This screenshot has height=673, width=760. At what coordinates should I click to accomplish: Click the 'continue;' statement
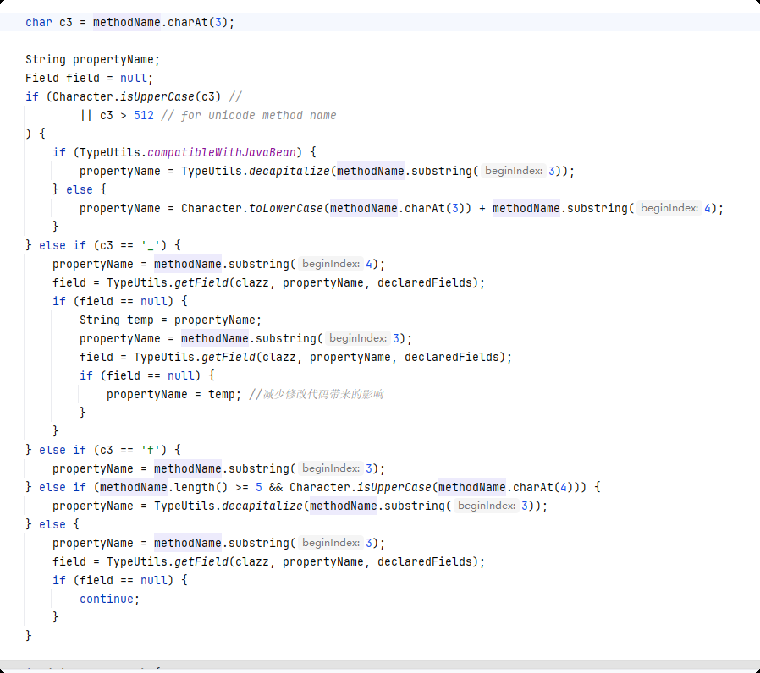tap(109, 599)
